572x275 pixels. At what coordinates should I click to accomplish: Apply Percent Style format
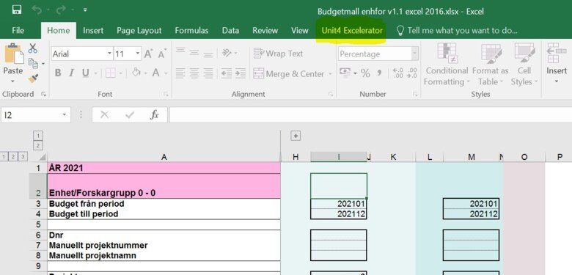tap(365, 73)
